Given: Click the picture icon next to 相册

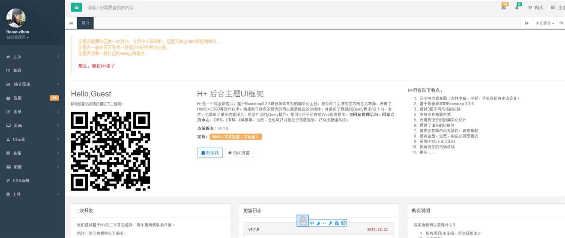Looking at the screenshot, I should click(x=8, y=167).
